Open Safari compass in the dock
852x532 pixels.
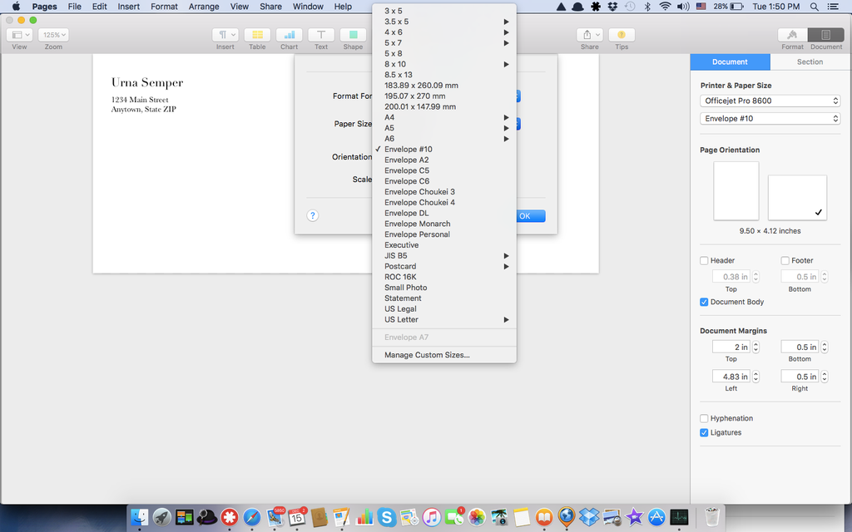coord(251,517)
